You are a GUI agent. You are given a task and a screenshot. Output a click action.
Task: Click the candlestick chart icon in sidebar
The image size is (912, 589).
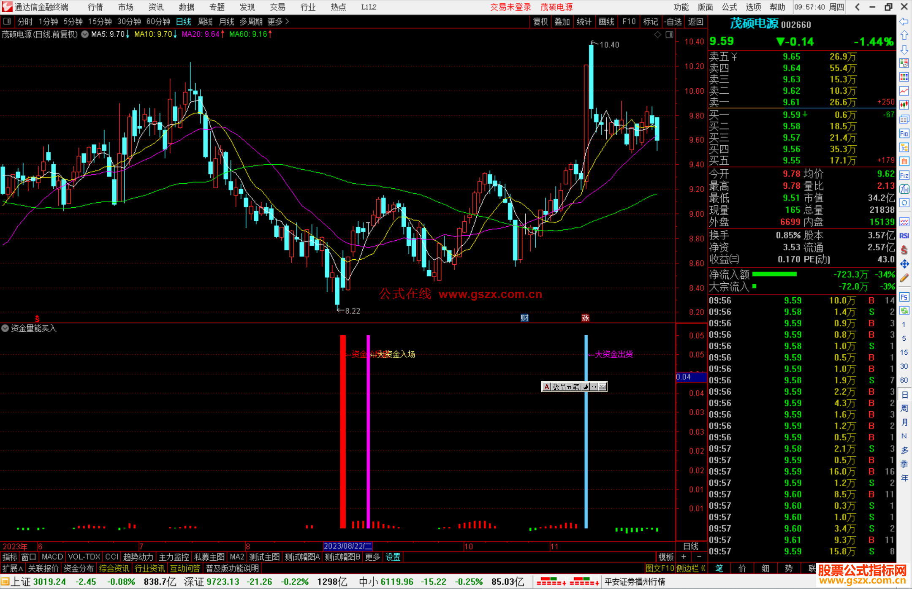point(904,105)
